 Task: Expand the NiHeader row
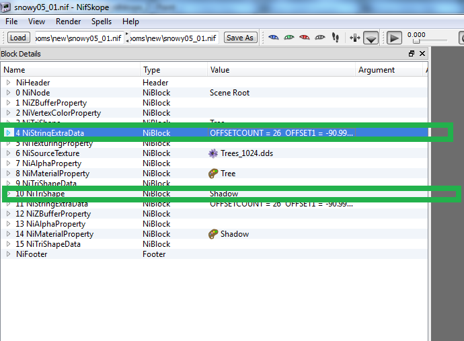coord(9,83)
